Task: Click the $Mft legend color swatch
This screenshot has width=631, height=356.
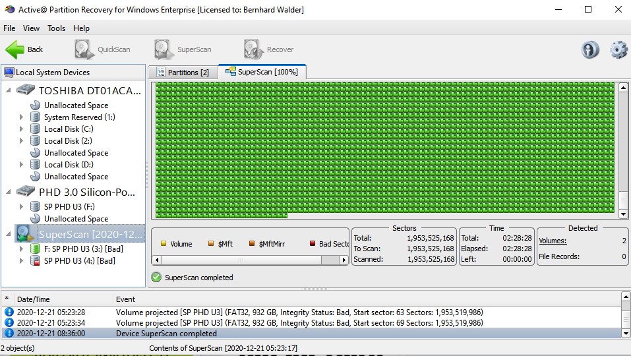Action: pyautogui.click(x=211, y=243)
